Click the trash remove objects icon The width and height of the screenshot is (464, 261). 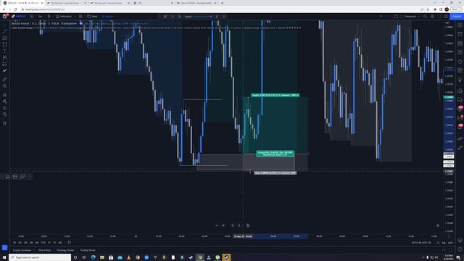point(4,123)
